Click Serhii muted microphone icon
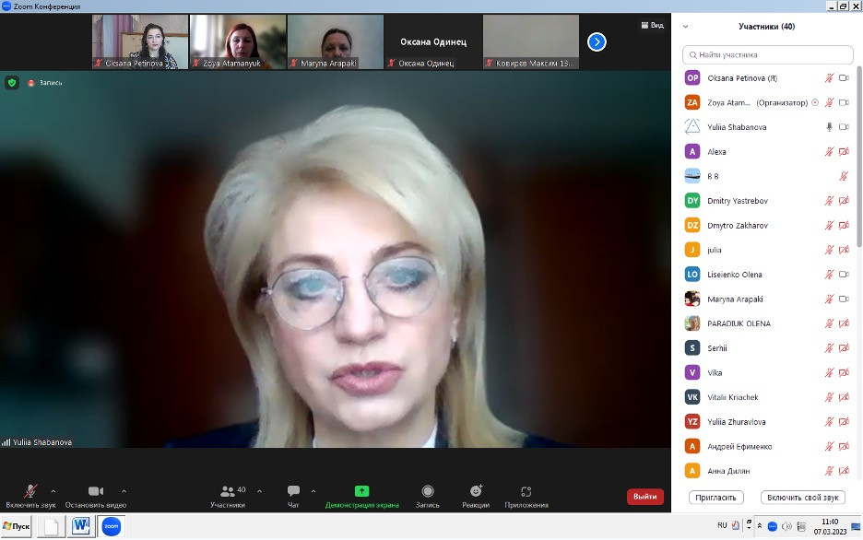 (829, 348)
